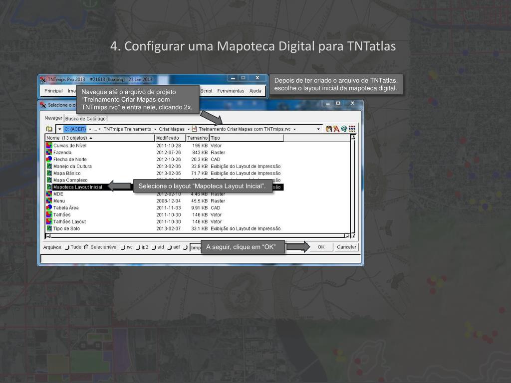Click the OK button

pyautogui.click(x=321, y=247)
